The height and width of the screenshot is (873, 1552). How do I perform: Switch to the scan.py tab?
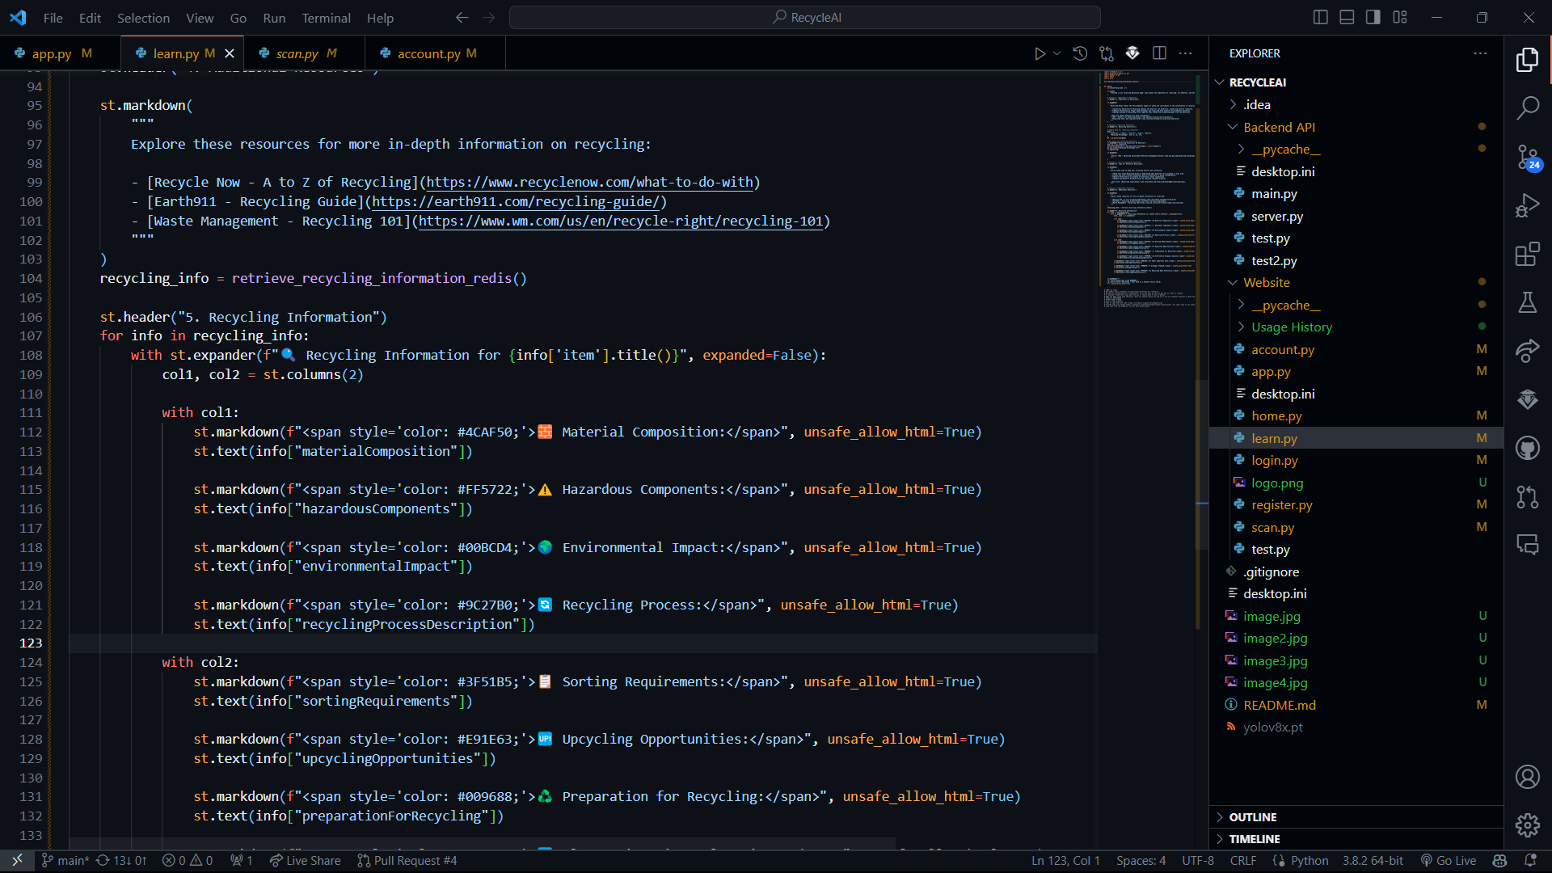[297, 53]
